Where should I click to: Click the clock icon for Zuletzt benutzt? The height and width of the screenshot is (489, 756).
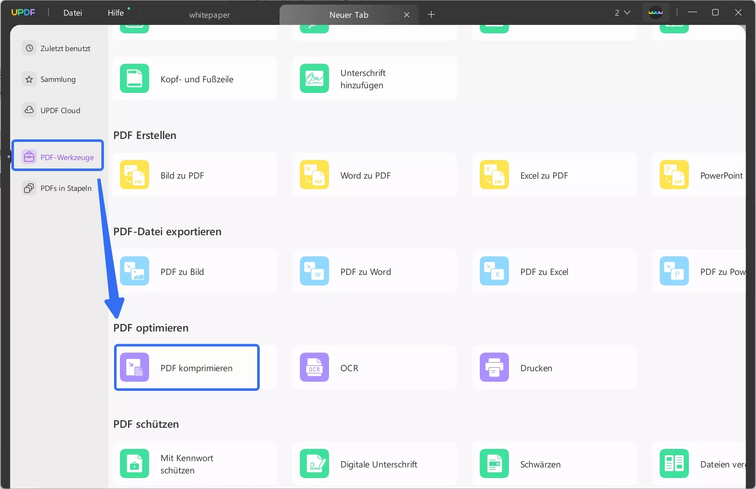pyautogui.click(x=29, y=48)
